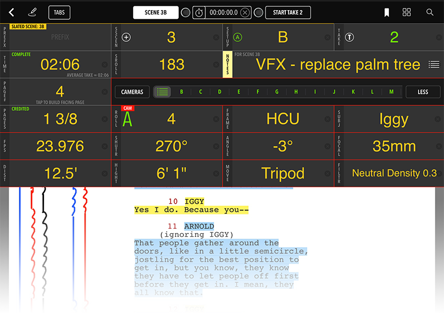Edit subject Iggy field

[x=394, y=119]
